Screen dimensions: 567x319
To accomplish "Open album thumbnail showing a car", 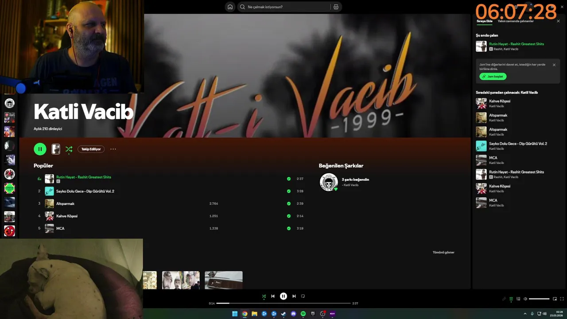I will [x=224, y=280].
